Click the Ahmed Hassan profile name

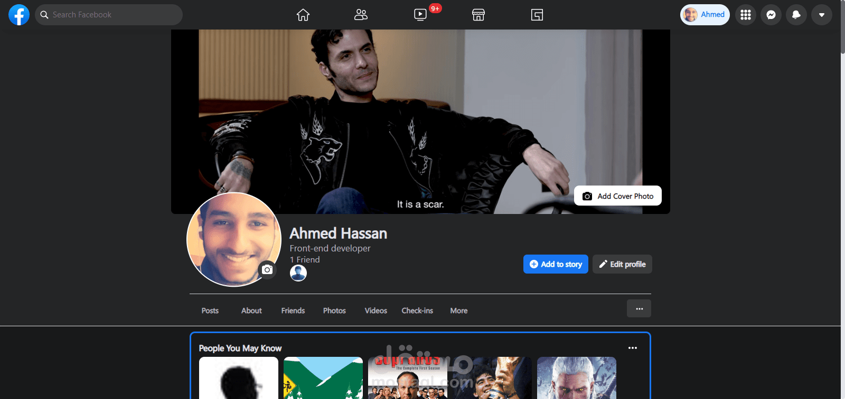tap(339, 233)
